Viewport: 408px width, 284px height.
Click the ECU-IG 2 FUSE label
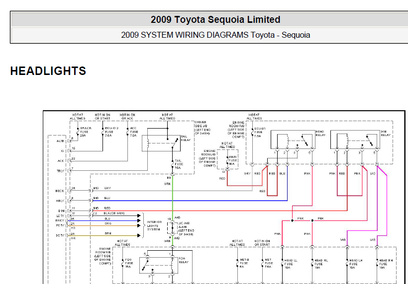click(111, 132)
